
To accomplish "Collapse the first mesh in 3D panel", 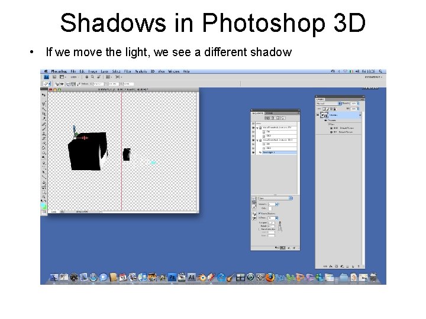I will pyautogui.click(x=257, y=128).
